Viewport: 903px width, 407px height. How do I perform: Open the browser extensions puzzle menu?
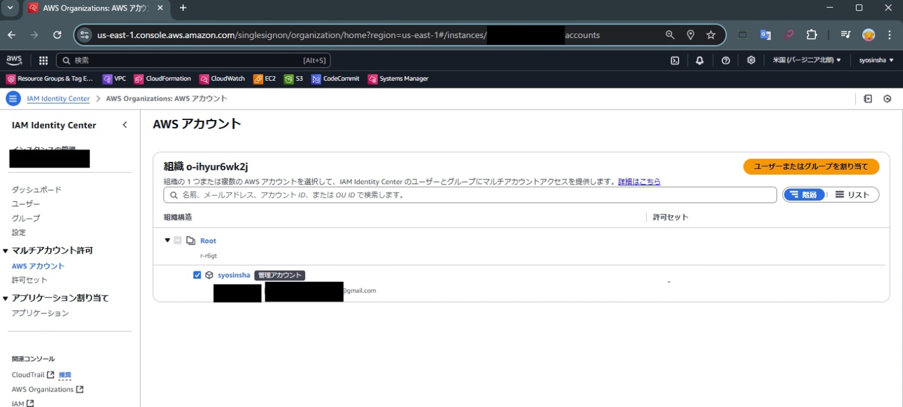point(811,35)
